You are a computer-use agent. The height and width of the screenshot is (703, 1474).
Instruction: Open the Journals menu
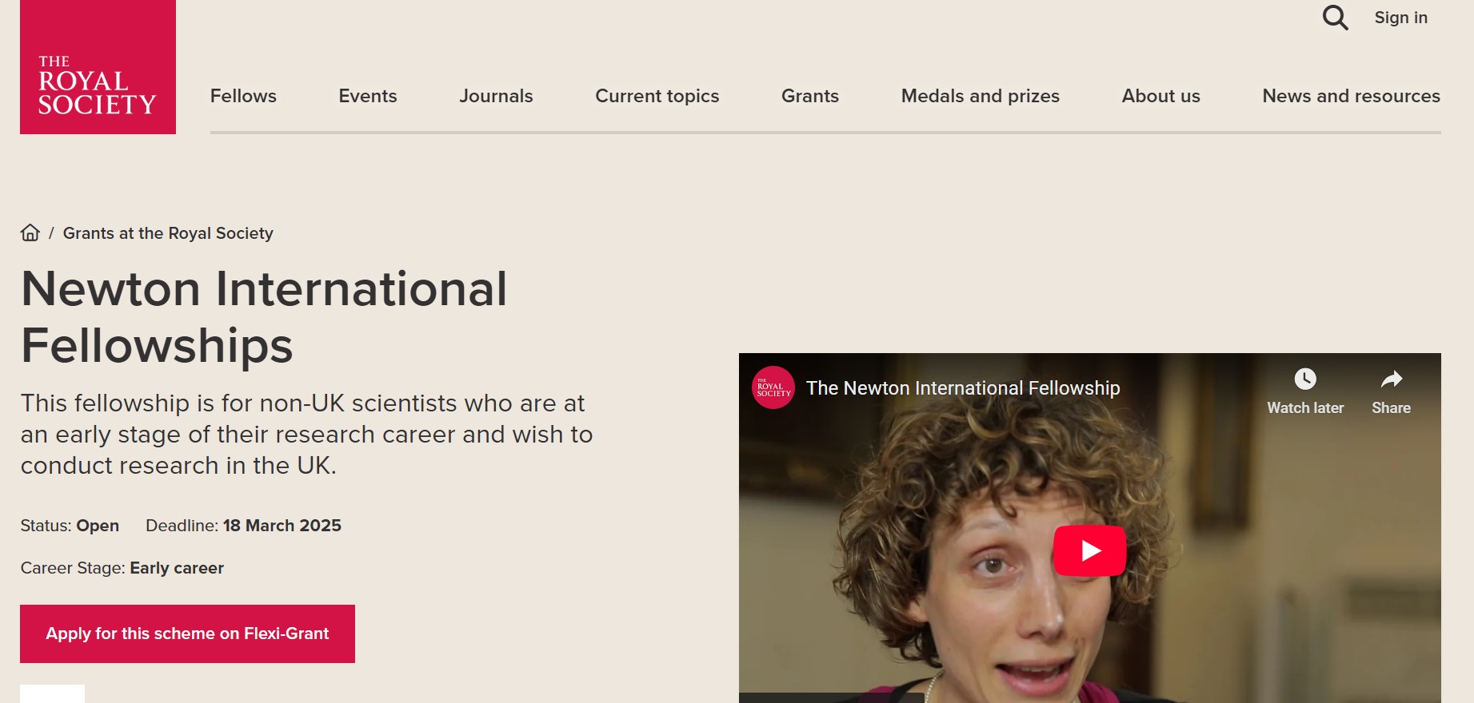coord(496,96)
